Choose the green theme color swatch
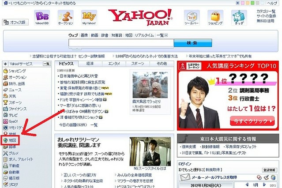 pos(252,3)
